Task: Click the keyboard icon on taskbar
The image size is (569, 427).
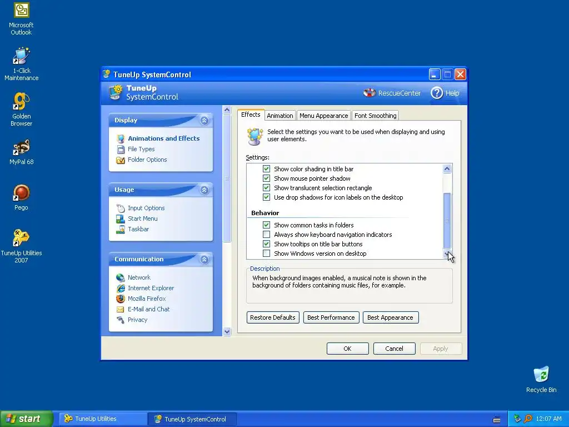Action: point(497,420)
